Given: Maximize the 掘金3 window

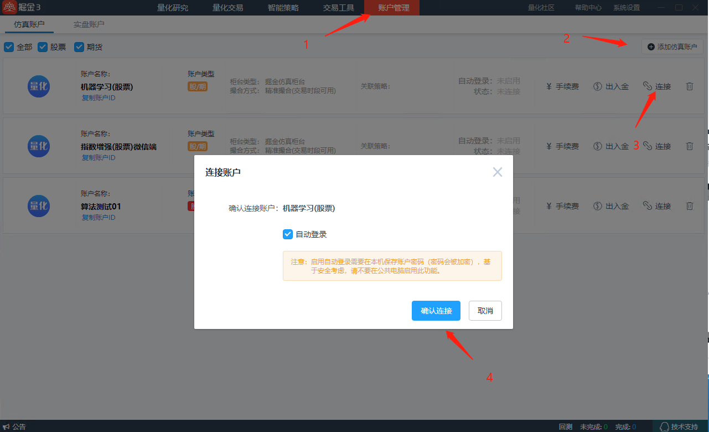Looking at the screenshot, I should pyautogui.click(x=679, y=8).
